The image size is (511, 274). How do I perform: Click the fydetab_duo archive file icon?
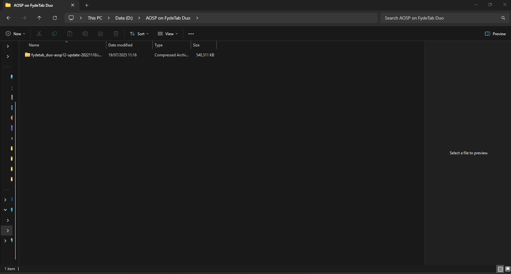[28, 55]
